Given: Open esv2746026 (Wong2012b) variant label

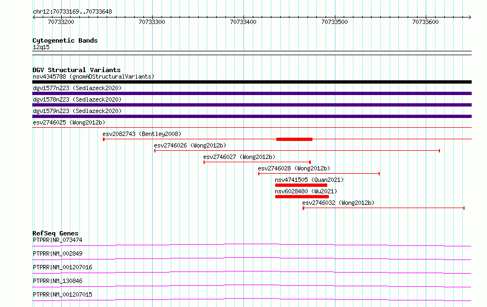Looking at the screenshot, I should click(x=190, y=145).
